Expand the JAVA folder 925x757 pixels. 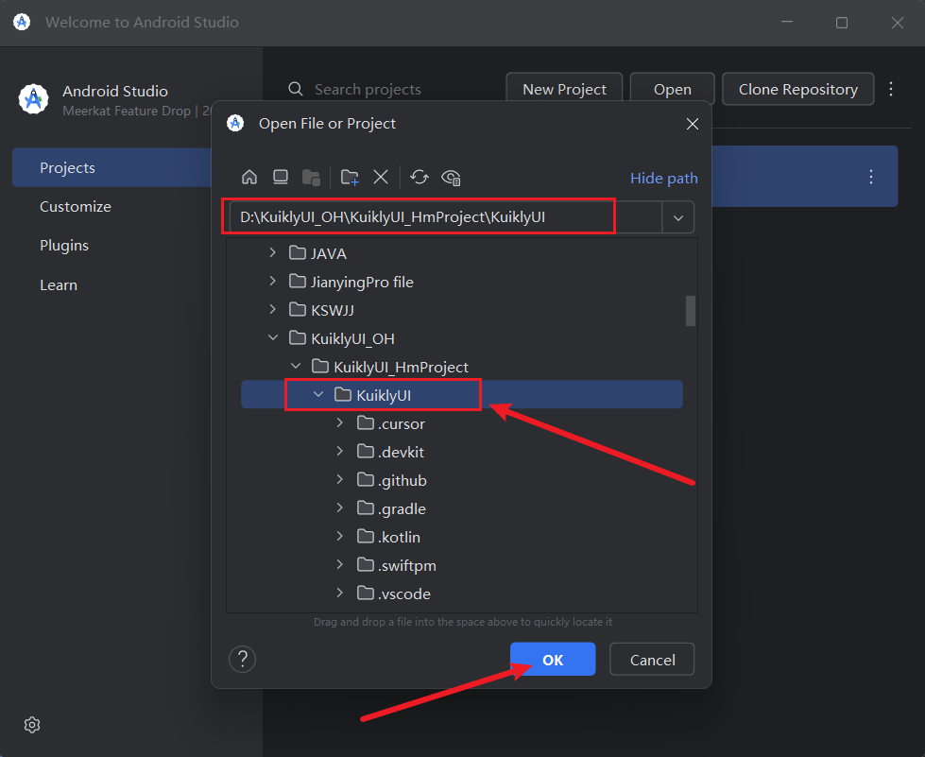click(x=272, y=252)
